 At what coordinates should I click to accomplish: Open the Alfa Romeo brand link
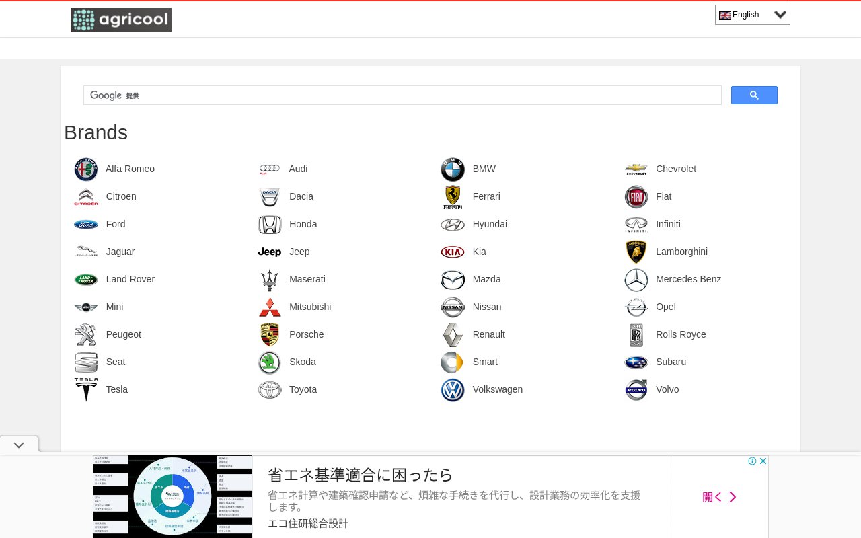tap(130, 169)
